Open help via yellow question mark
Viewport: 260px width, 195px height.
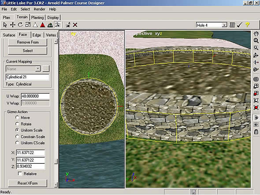[x=247, y=25]
